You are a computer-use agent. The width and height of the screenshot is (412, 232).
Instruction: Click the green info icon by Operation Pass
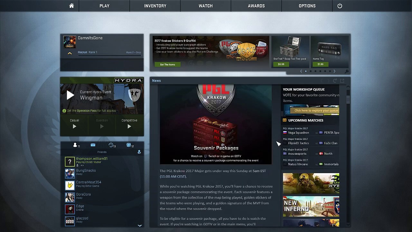[x=64, y=111]
